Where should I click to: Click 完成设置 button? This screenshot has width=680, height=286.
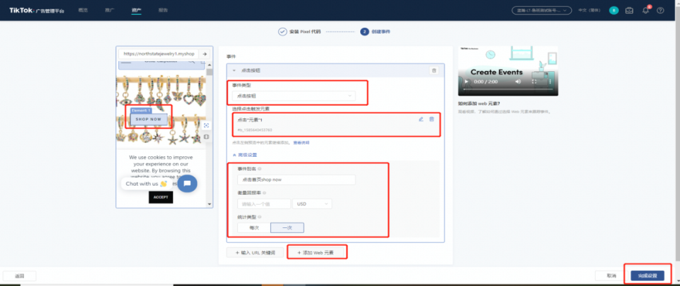coord(647,275)
